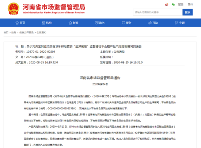The height and width of the screenshot is (148, 201).
Task: Click the heart icon beside 服务
Action: pyautogui.click(x=123, y=23)
